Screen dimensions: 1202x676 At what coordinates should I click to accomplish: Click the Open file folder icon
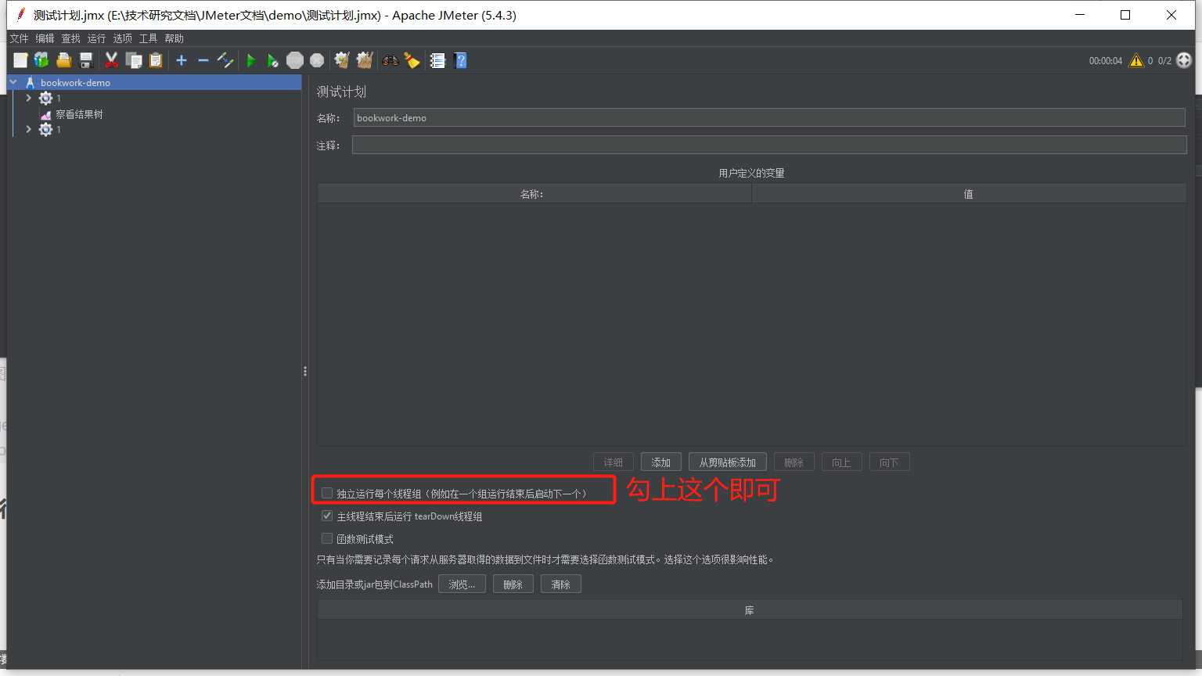pyautogui.click(x=64, y=60)
